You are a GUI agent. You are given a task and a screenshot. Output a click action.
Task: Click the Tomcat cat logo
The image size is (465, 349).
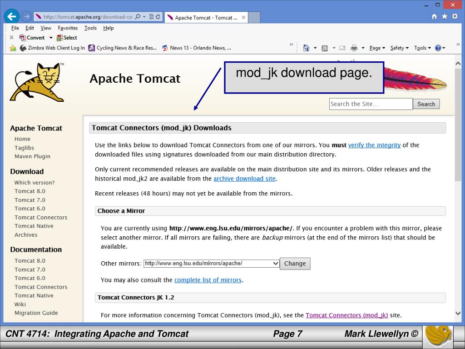click(37, 82)
